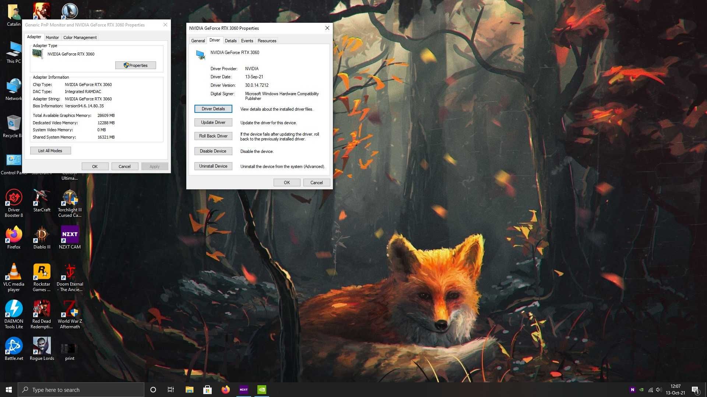Confirm OK in RTX 3060 Properties dialog

click(287, 183)
